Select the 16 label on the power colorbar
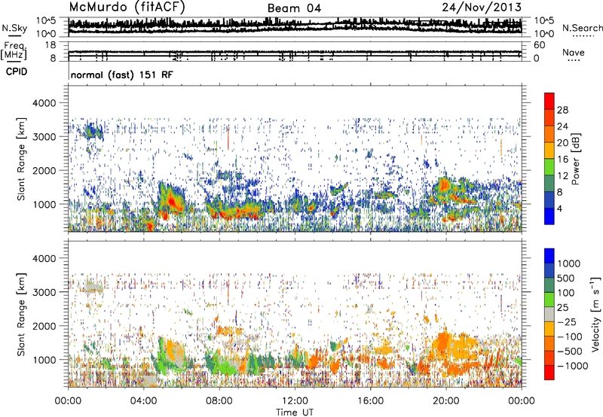Viewport: 603px width, 417px height. (x=562, y=160)
